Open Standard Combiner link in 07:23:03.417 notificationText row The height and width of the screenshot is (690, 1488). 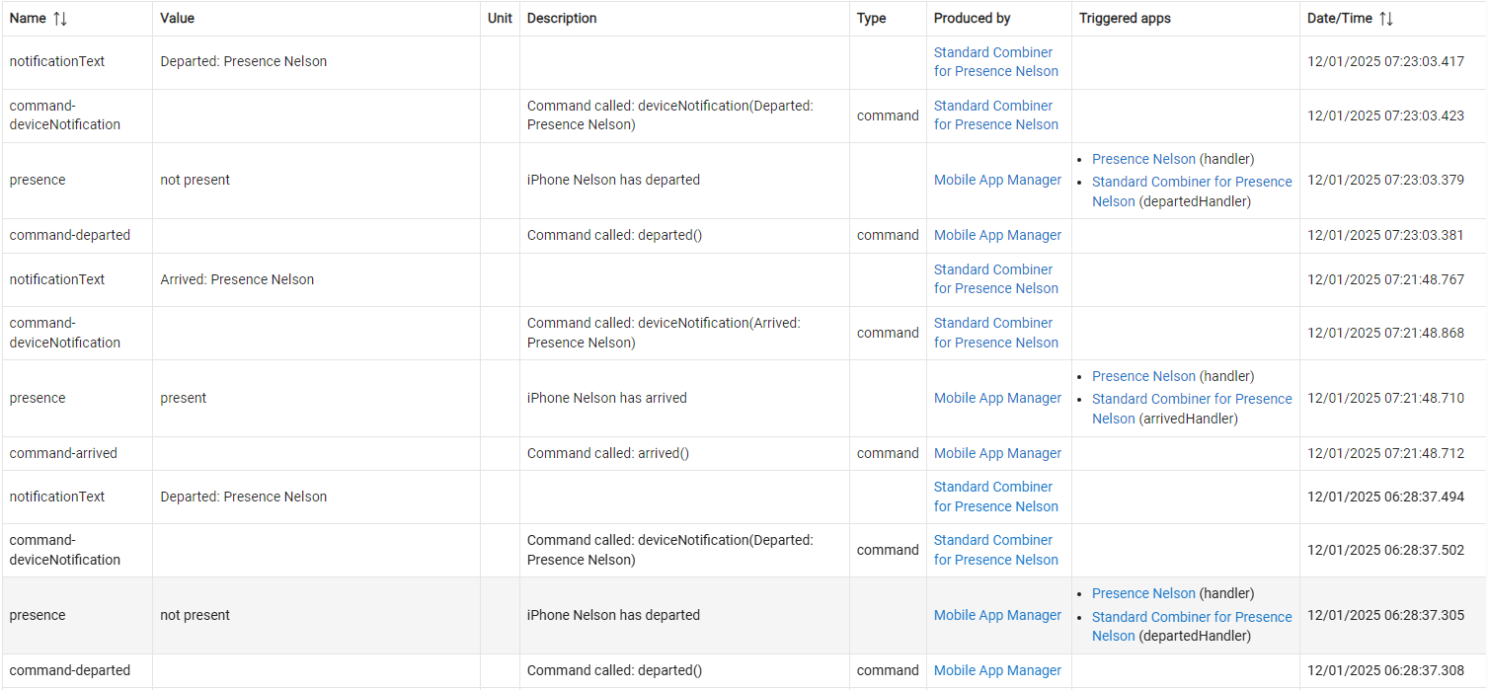pyautogui.click(x=995, y=62)
